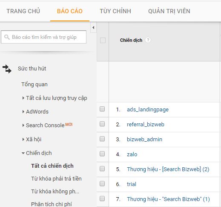
Task: Check the box for bizweb_admin row
Action: click(102, 139)
